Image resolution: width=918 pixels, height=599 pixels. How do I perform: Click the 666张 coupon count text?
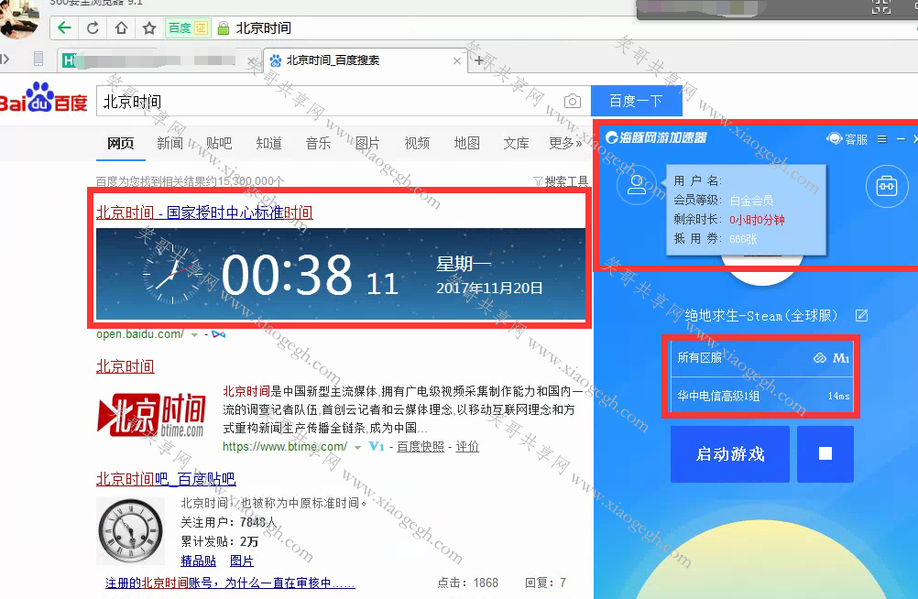click(x=743, y=239)
